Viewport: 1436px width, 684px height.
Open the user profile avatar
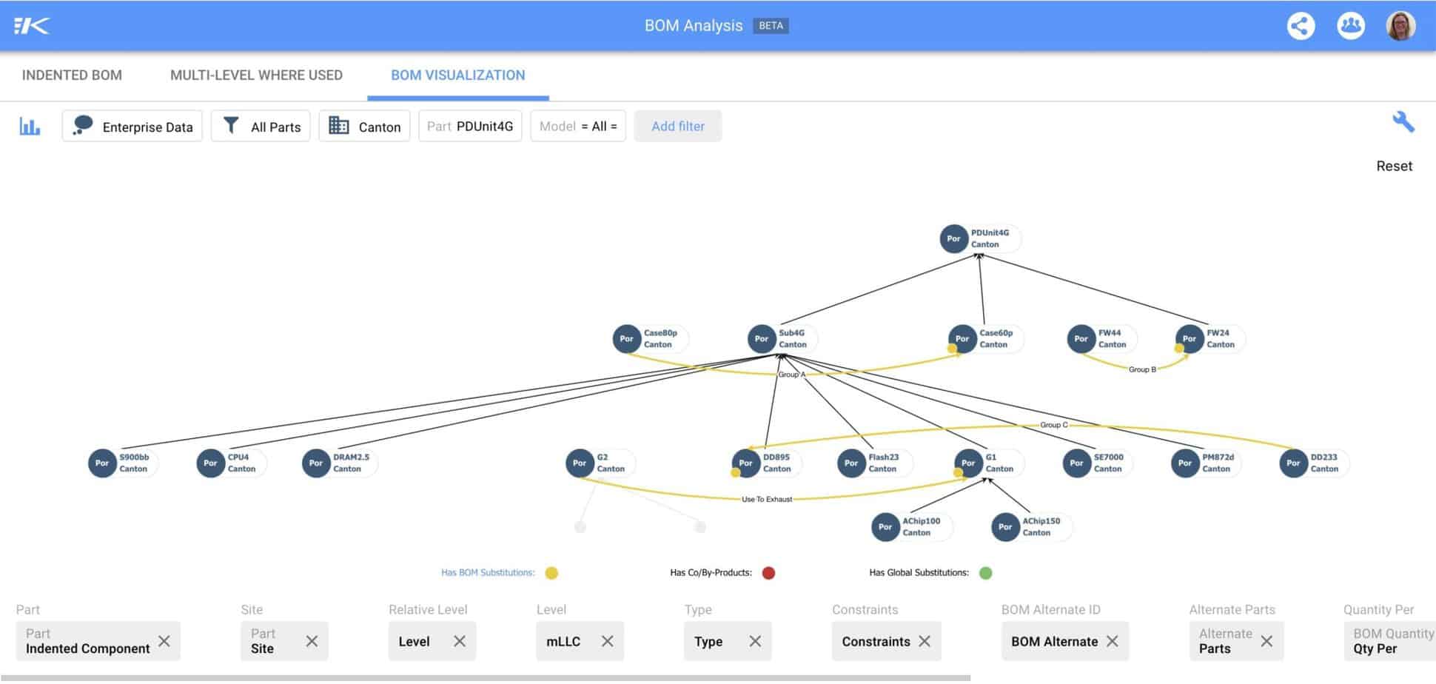(x=1400, y=26)
